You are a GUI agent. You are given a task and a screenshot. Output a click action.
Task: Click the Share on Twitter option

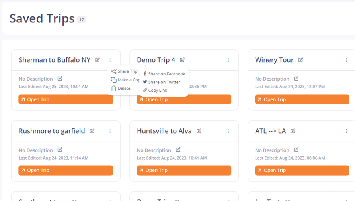[162, 82]
